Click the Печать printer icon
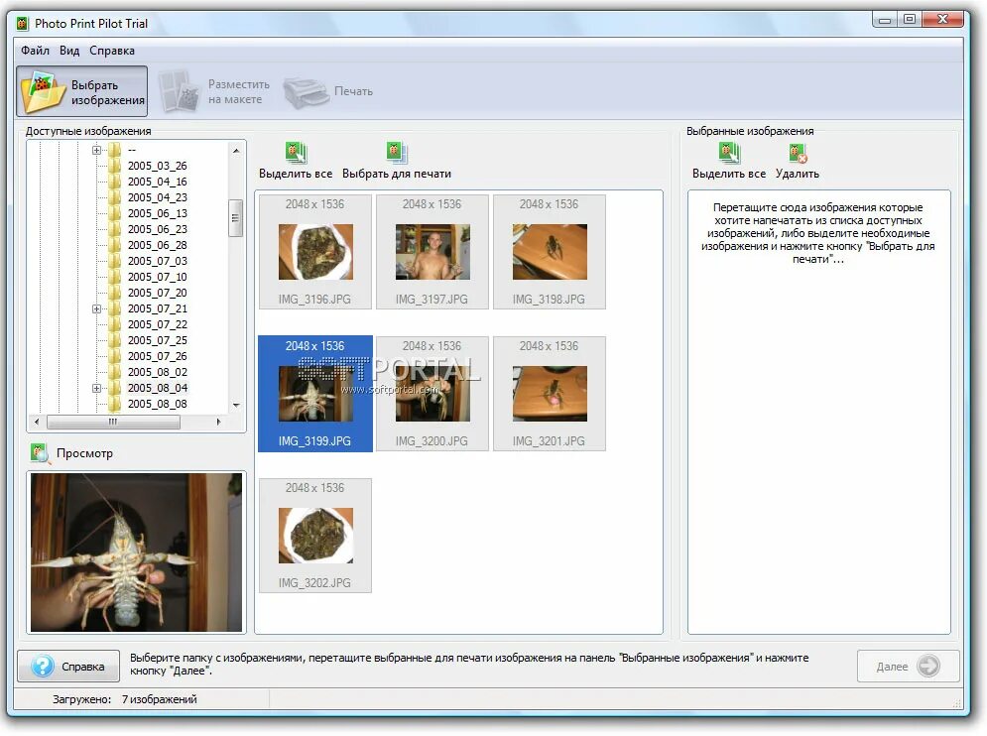This screenshot has width=987, height=736. (x=306, y=92)
